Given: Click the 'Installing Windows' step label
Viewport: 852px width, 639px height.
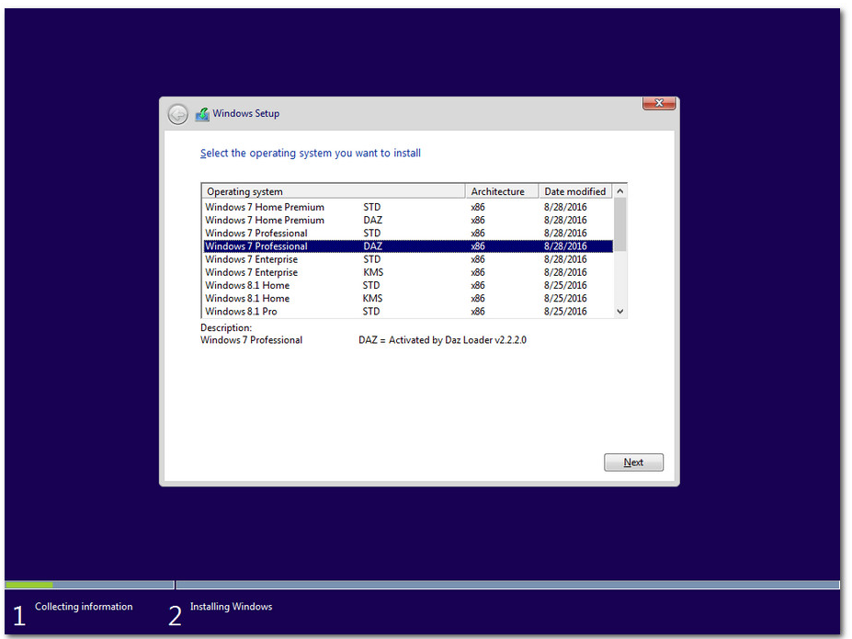Looking at the screenshot, I should tap(231, 607).
